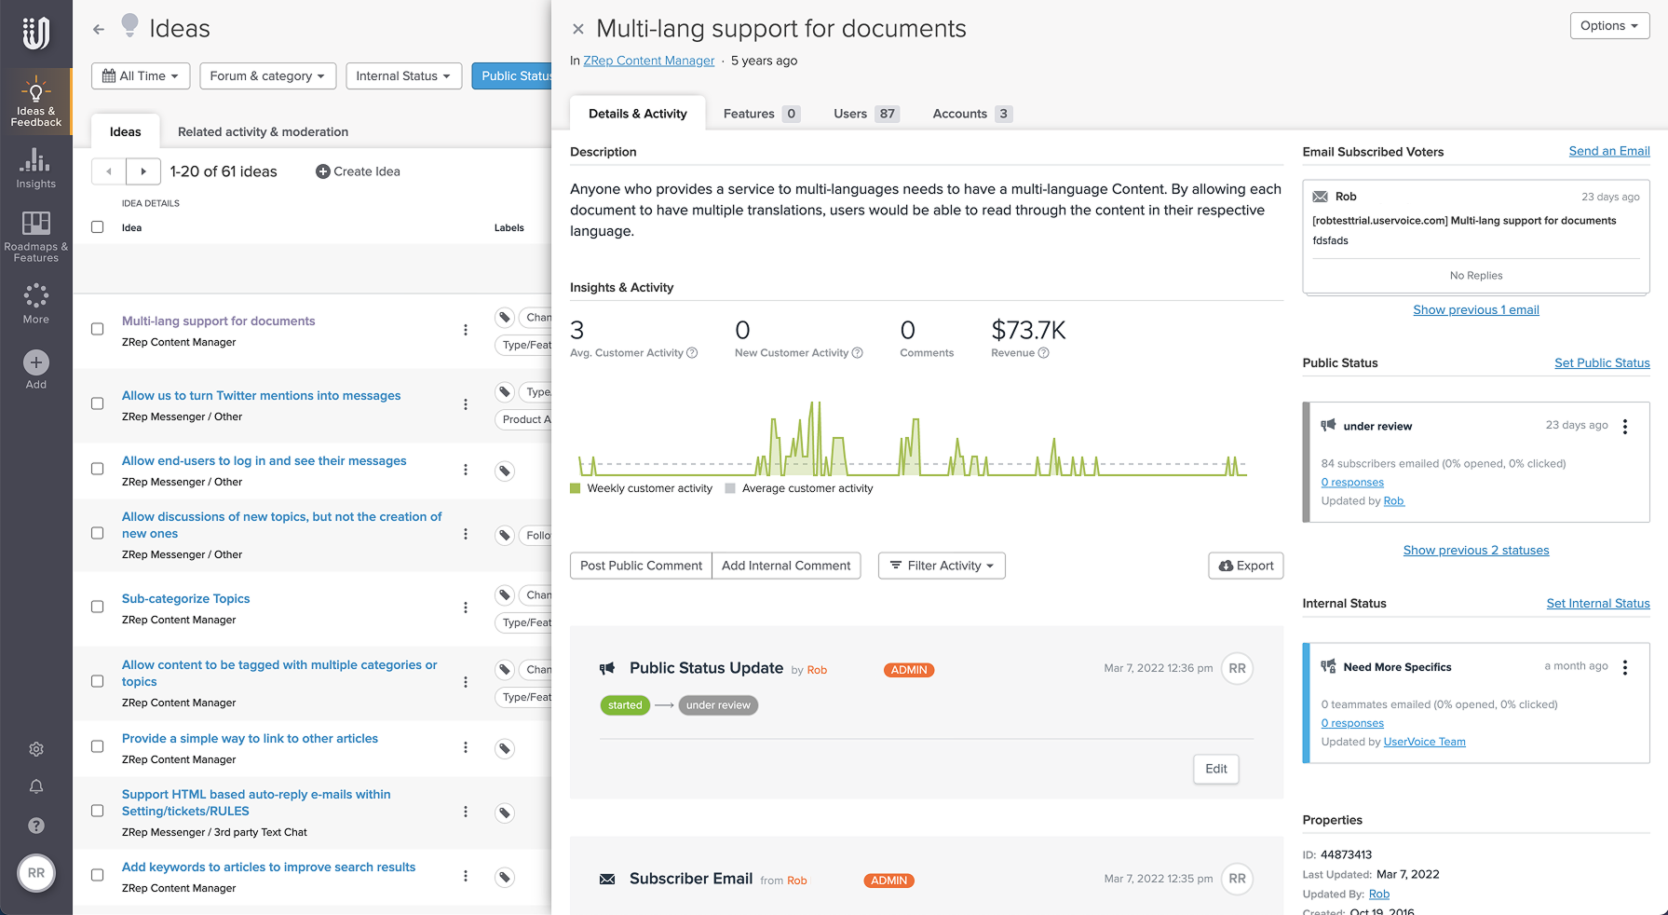Viewport: 1668px width, 915px height.
Task: Open Related activity & moderation tab
Action: [263, 132]
